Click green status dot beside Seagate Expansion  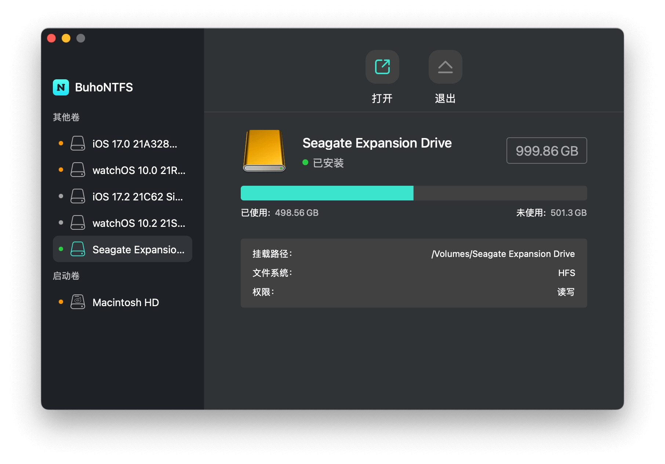(x=61, y=249)
